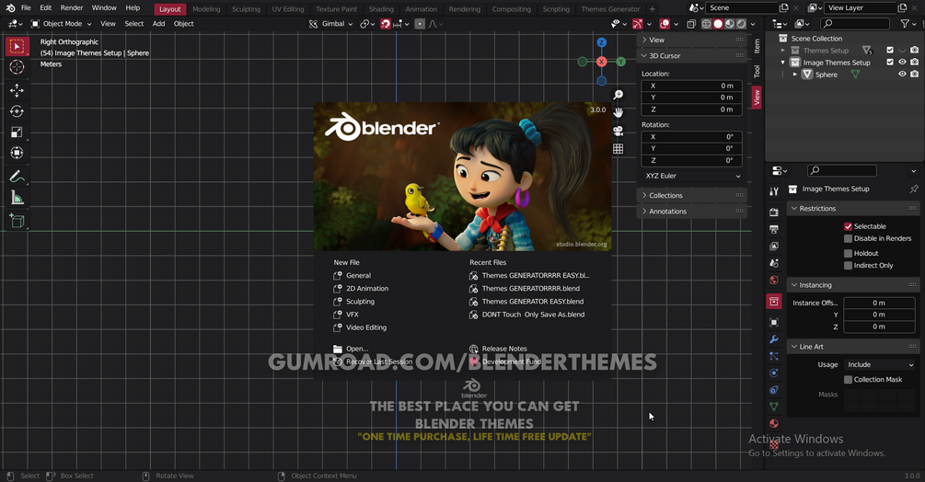Enable the Collection Mask checkbox
Screen dimensions: 925x482
(848, 380)
